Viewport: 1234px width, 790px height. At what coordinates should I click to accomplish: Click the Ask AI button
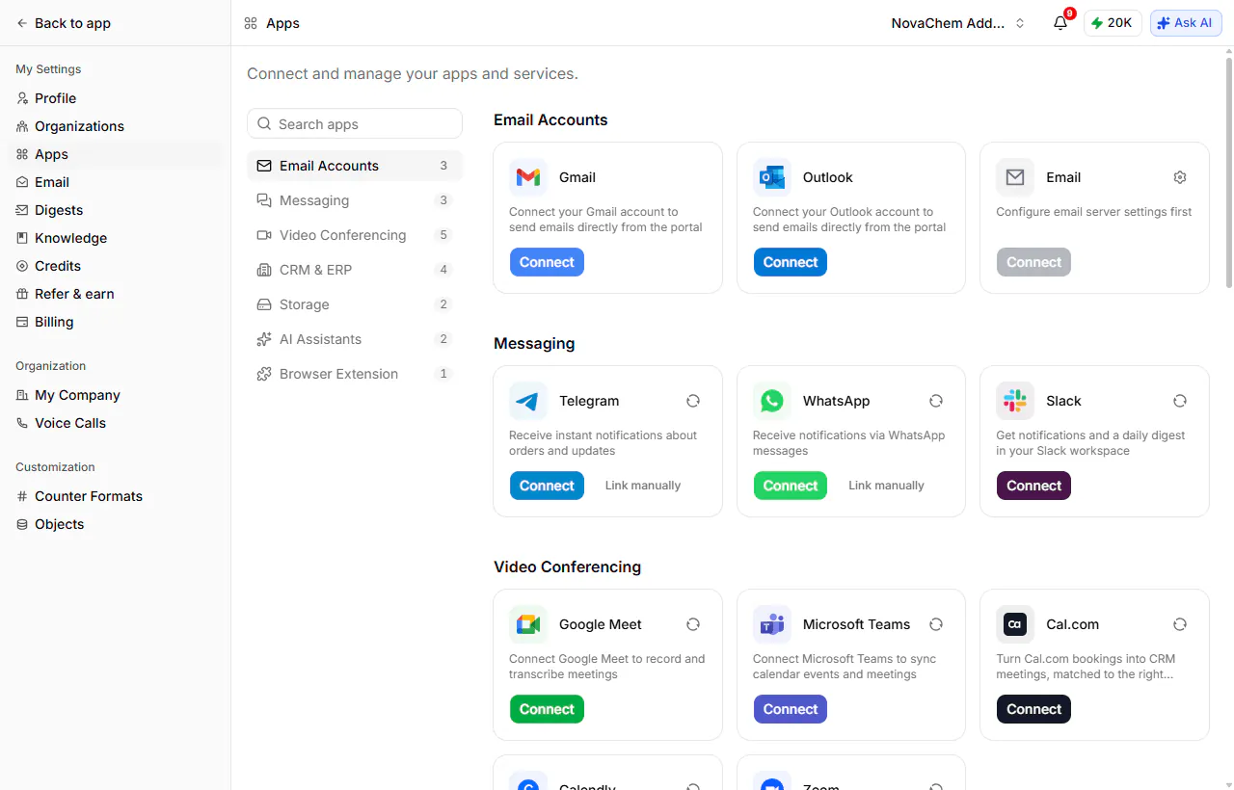tap(1186, 23)
